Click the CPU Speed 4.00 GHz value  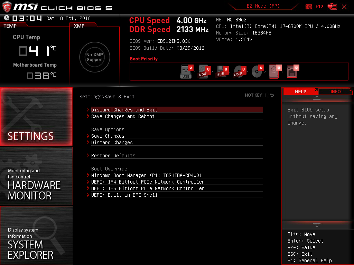pos(192,20)
